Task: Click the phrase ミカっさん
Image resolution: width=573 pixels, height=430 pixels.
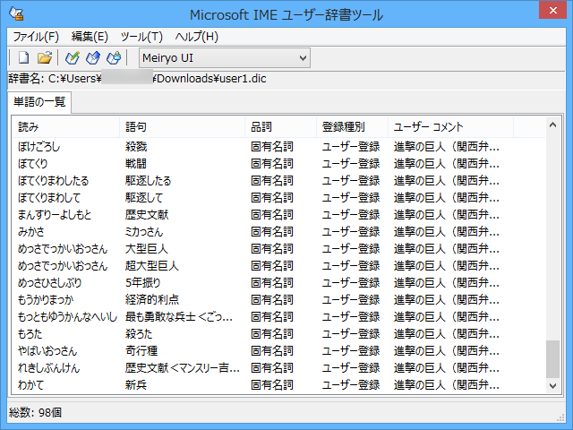Action: pos(144,232)
